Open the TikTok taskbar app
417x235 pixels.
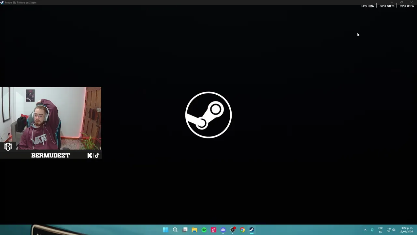(x=213, y=230)
